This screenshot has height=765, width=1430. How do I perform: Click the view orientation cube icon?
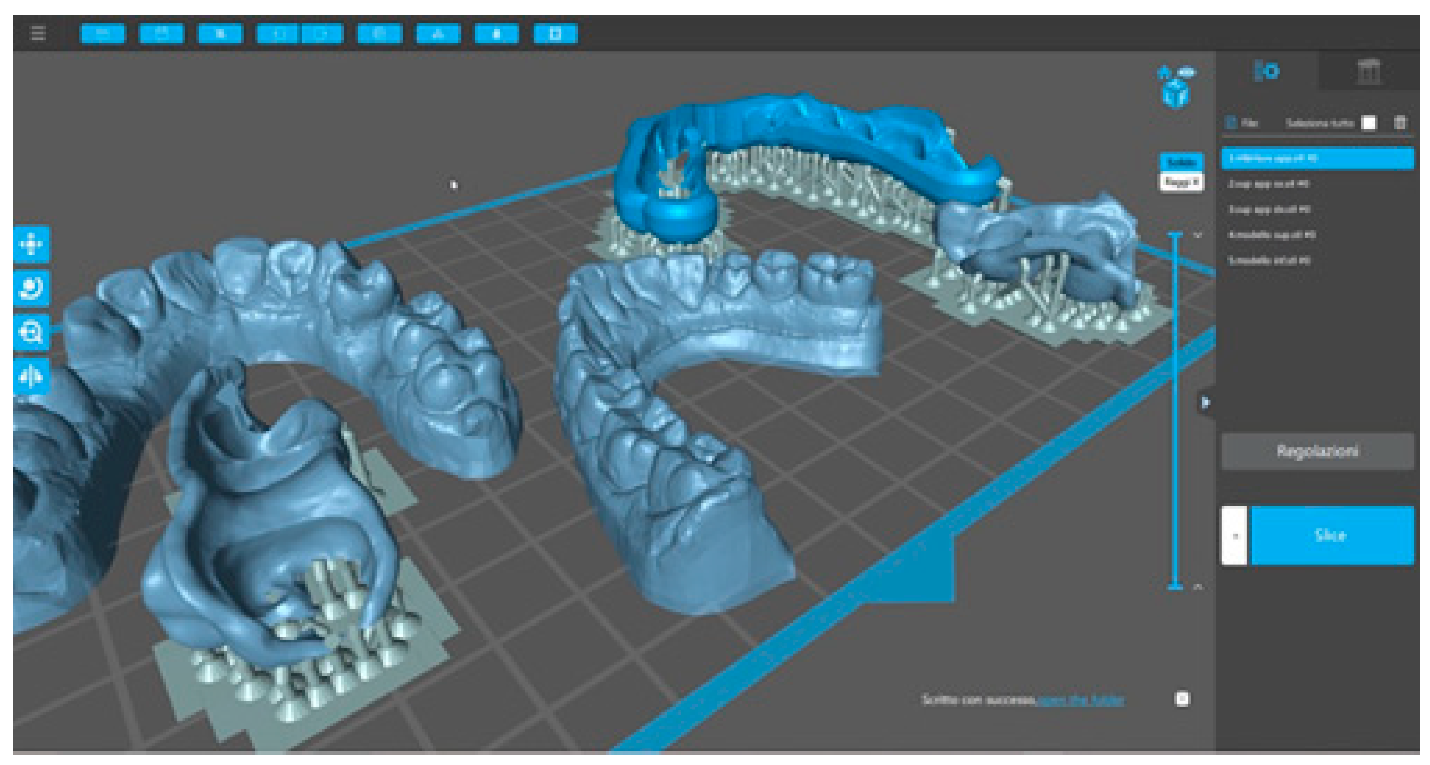point(1175,93)
